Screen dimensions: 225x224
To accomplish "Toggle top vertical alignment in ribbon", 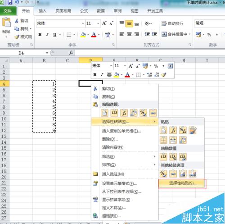I will click(122, 23).
